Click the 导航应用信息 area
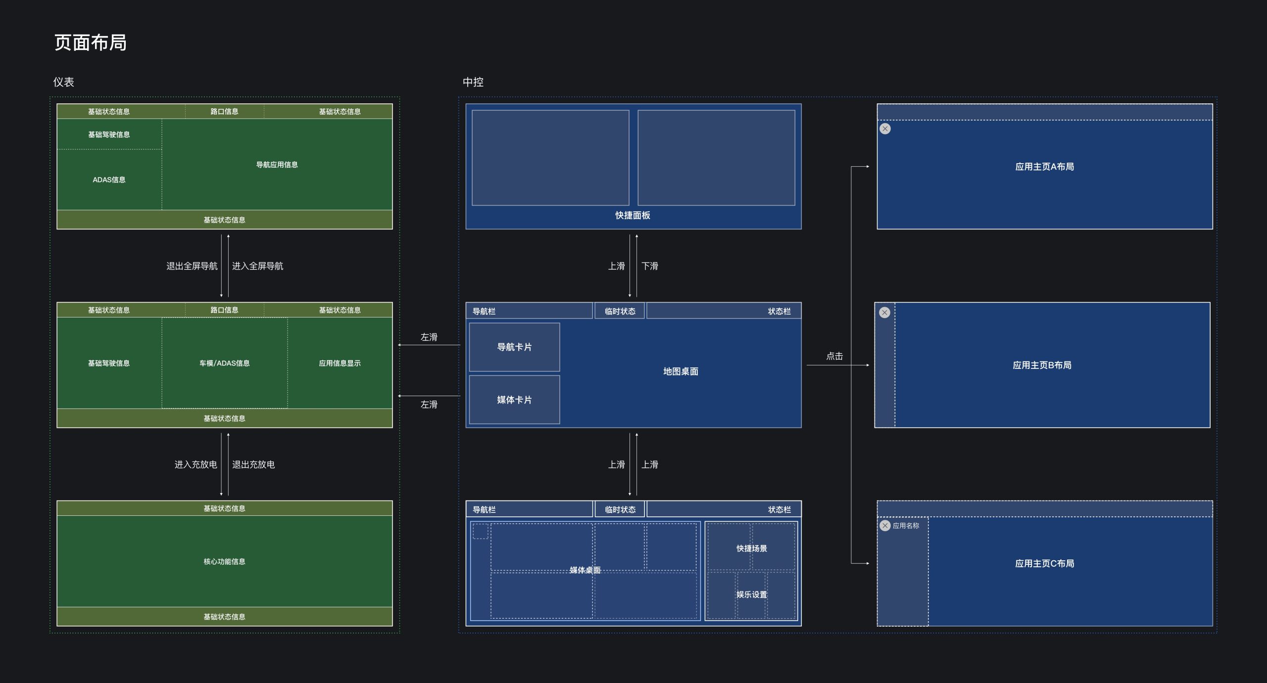Screen dimensions: 1267x683 pyautogui.click(x=277, y=165)
